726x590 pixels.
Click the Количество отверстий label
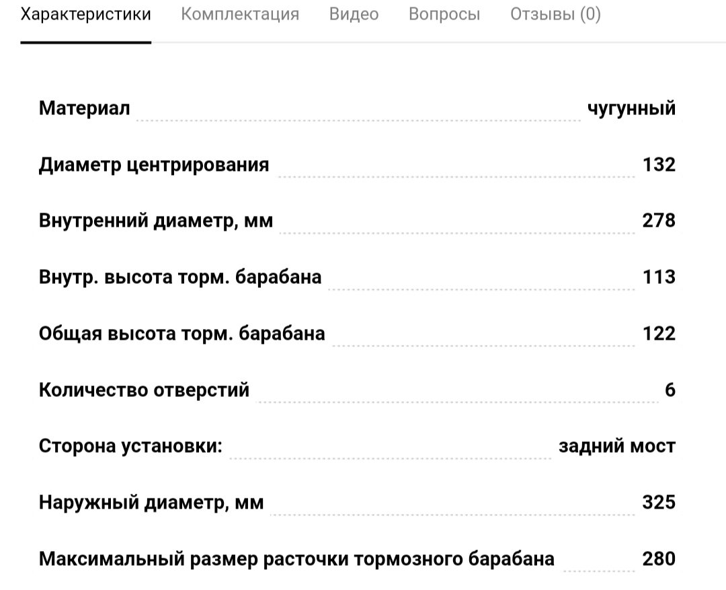tap(144, 390)
